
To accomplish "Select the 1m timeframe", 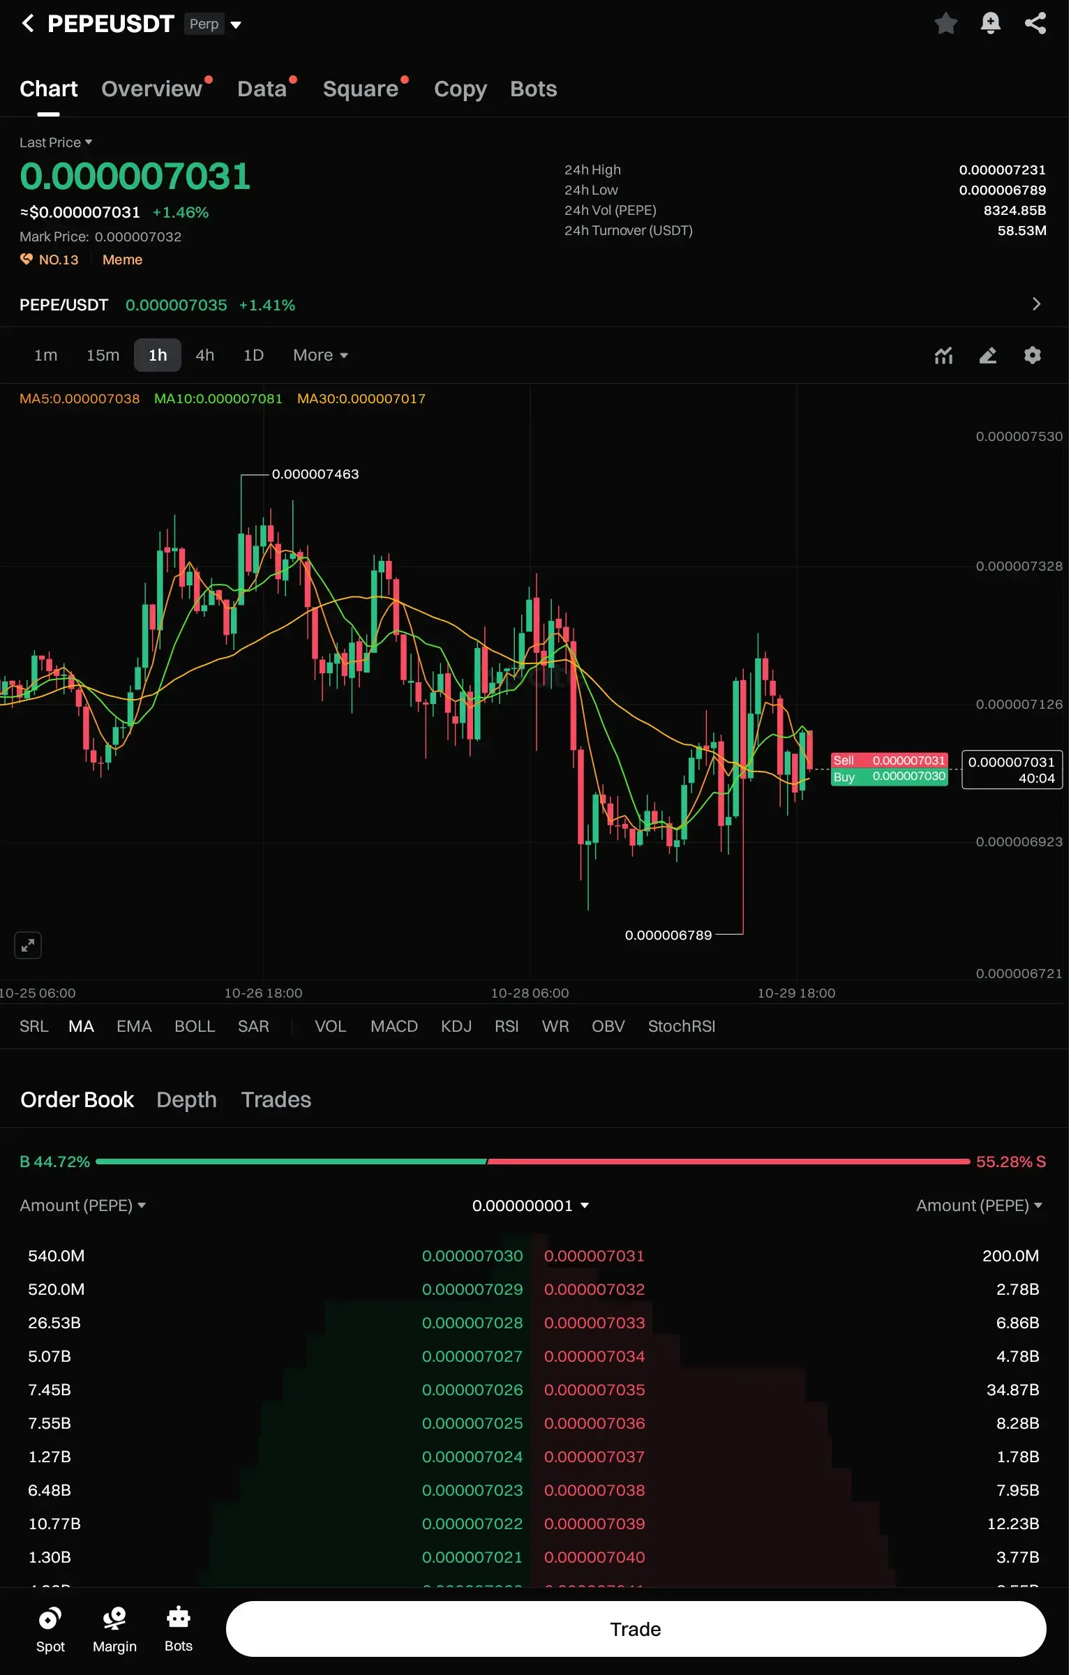I will (x=46, y=355).
